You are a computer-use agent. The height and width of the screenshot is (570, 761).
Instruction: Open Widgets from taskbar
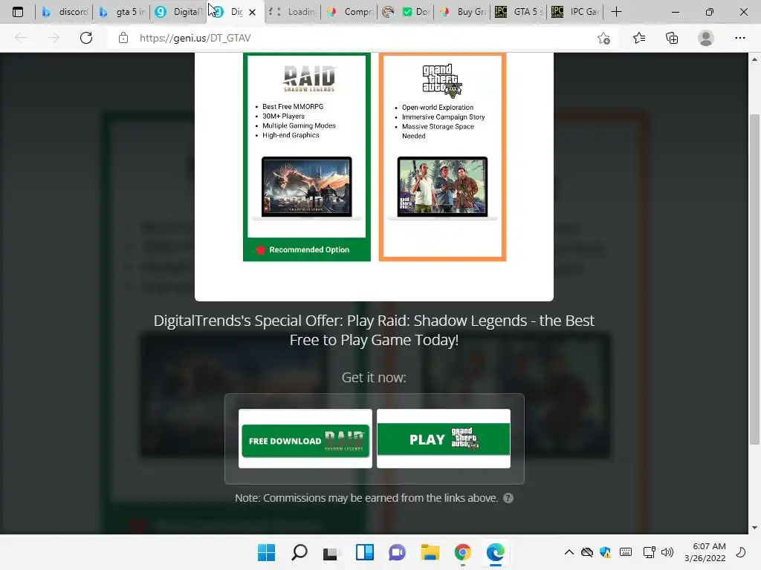point(364,552)
